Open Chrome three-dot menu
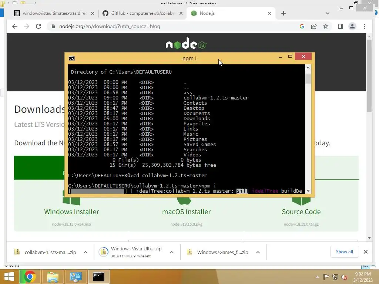 [364, 26]
